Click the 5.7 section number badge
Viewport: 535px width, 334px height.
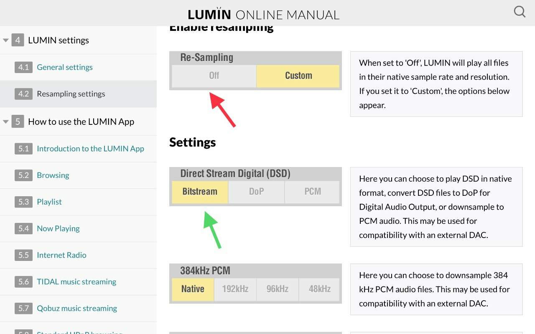(x=23, y=309)
